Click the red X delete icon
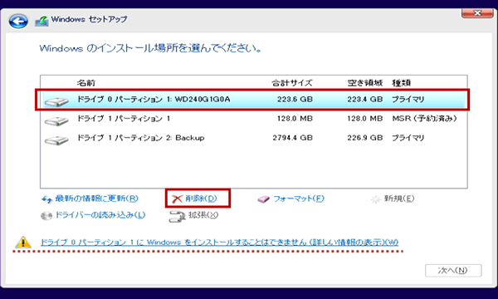The width and height of the screenshot is (498, 299). point(177,199)
